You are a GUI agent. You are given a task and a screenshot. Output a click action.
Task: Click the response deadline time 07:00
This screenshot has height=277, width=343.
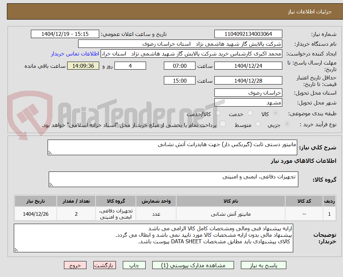(179, 66)
